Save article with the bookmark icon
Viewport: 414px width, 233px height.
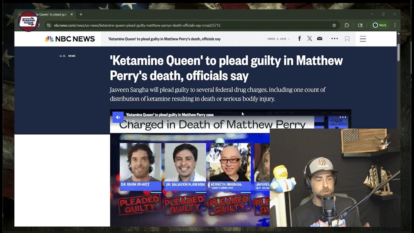[347, 39]
